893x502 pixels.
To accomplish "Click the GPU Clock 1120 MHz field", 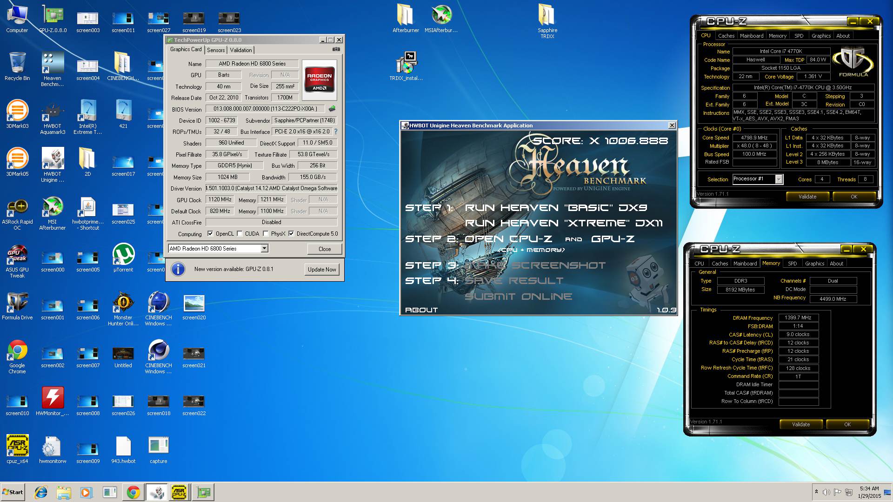I will click(220, 199).
